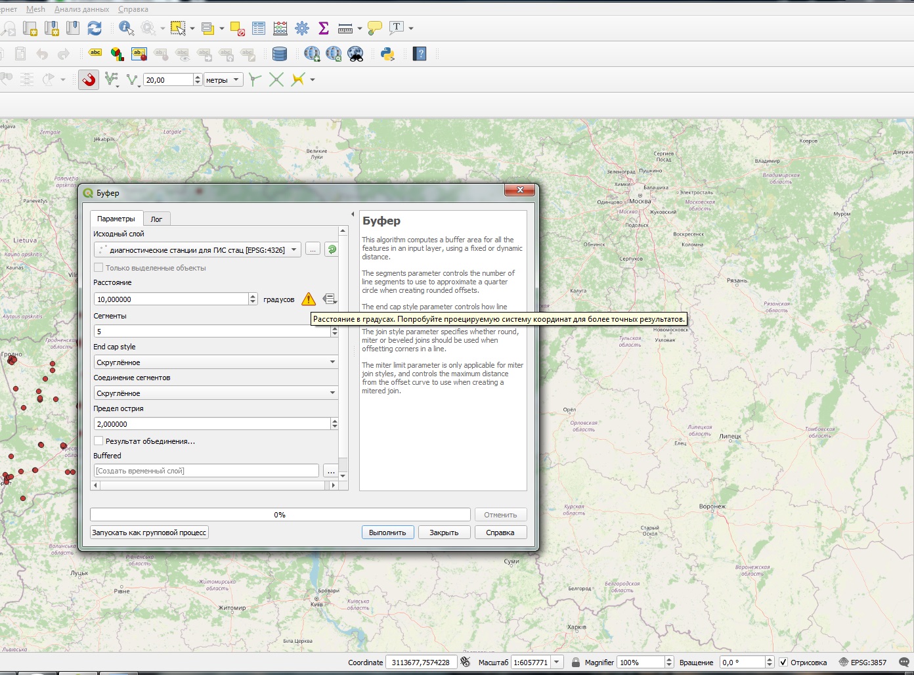Switch to the 'Лог' tab
Image resolution: width=914 pixels, height=675 pixels.
156,219
